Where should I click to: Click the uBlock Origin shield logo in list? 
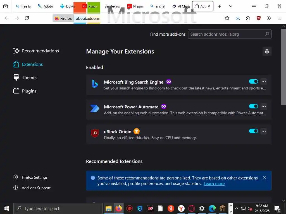click(x=95, y=133)
